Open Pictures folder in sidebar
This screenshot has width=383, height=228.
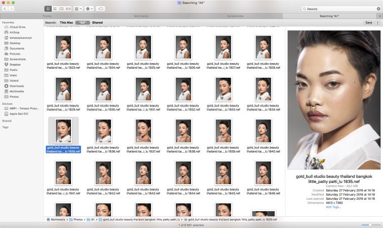15,54
